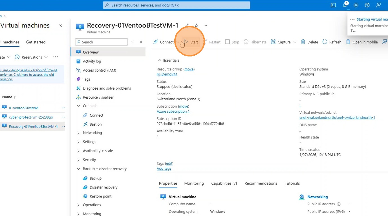The height and width of the screenshot is (216, 388).
Task: Click the Add tags link
Action: pyautogui.click(x=164, y=169)
